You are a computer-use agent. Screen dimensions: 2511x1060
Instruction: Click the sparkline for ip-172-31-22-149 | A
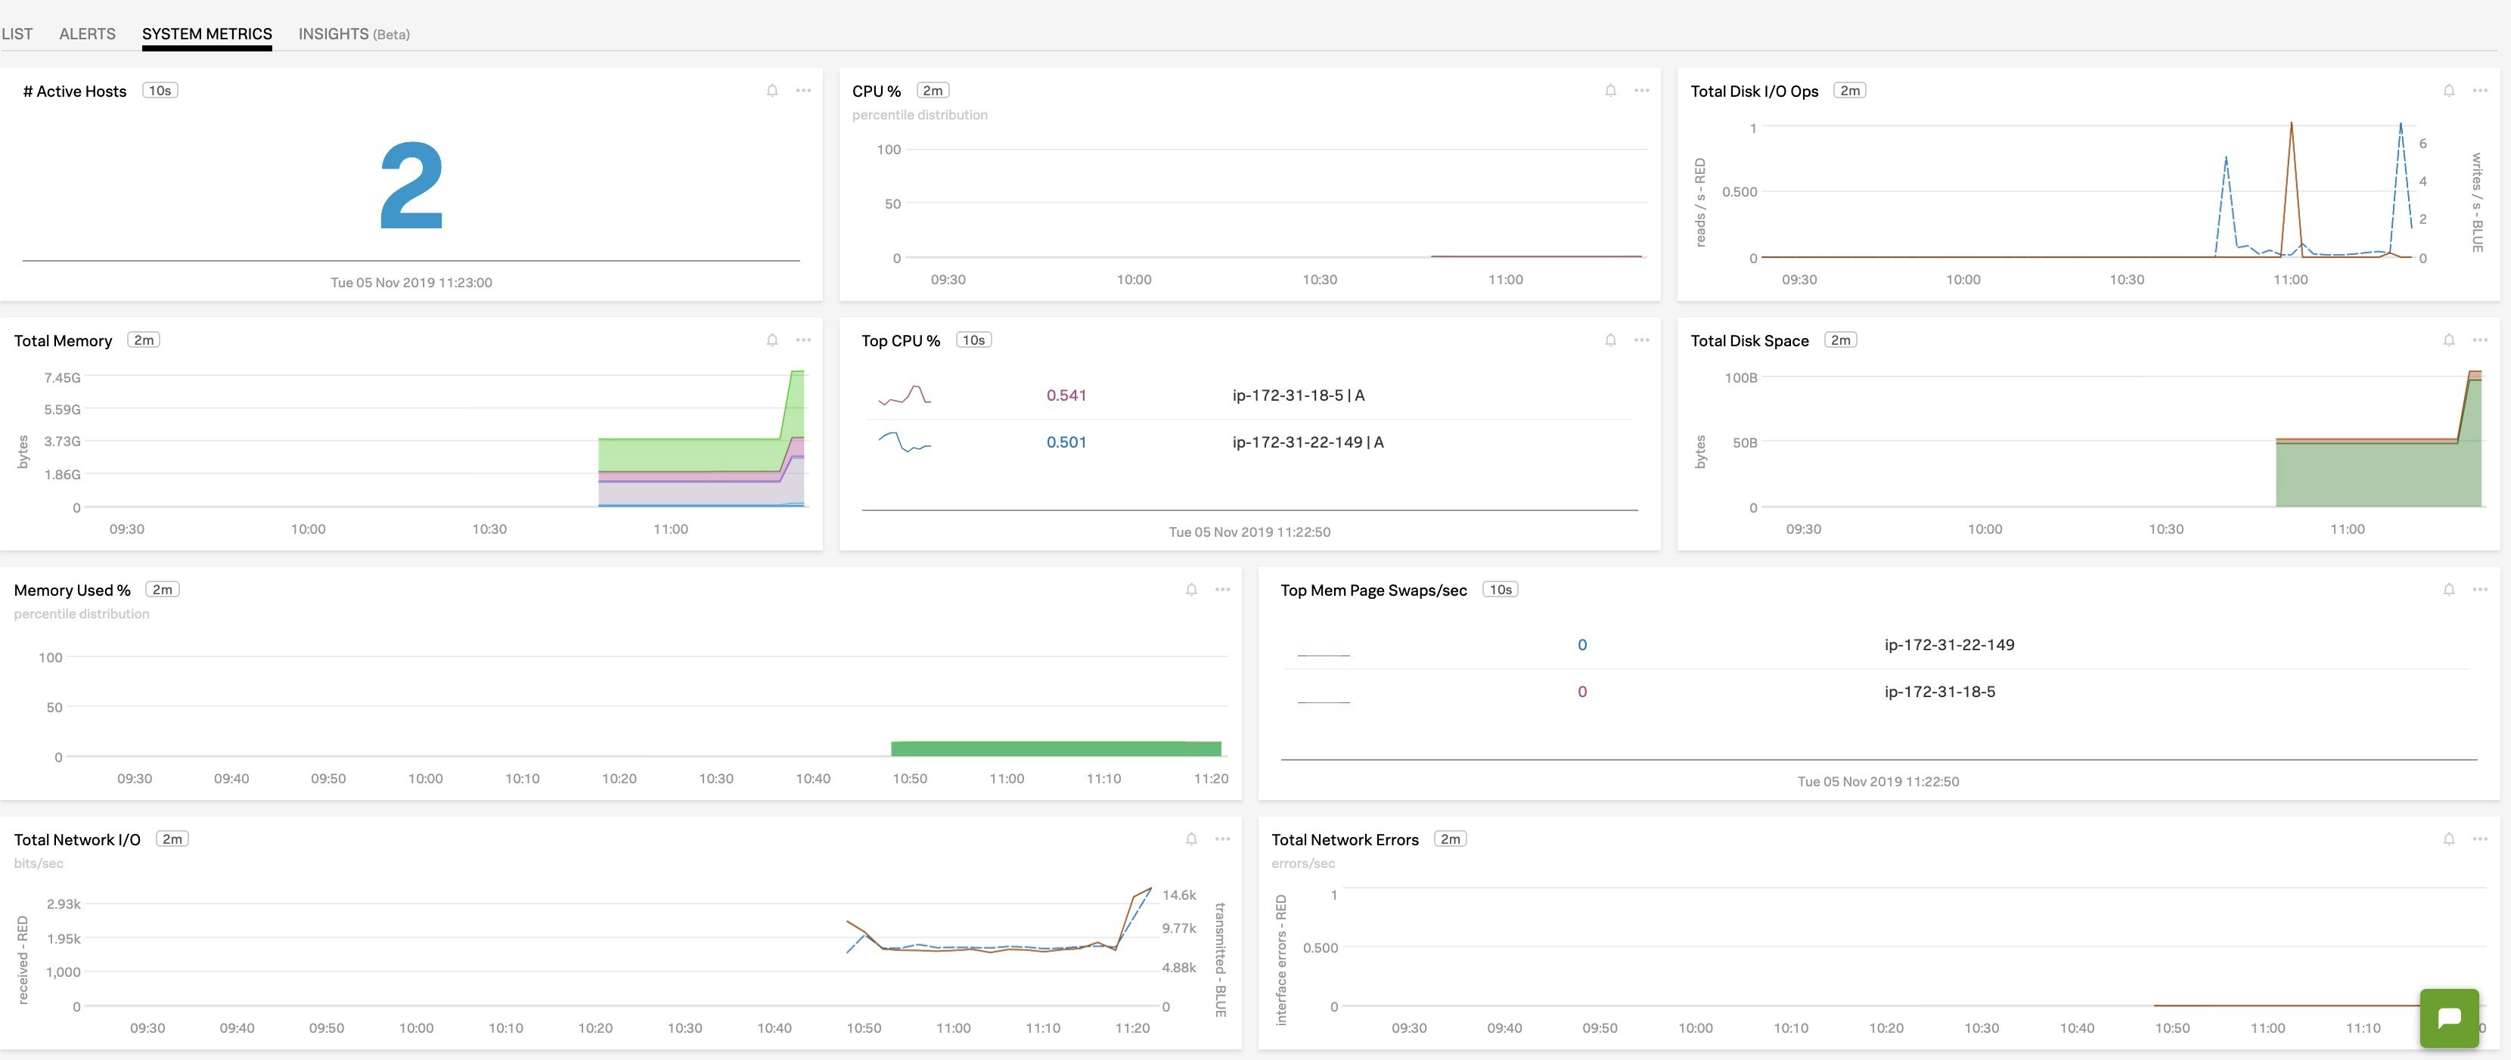click(905, 442)
